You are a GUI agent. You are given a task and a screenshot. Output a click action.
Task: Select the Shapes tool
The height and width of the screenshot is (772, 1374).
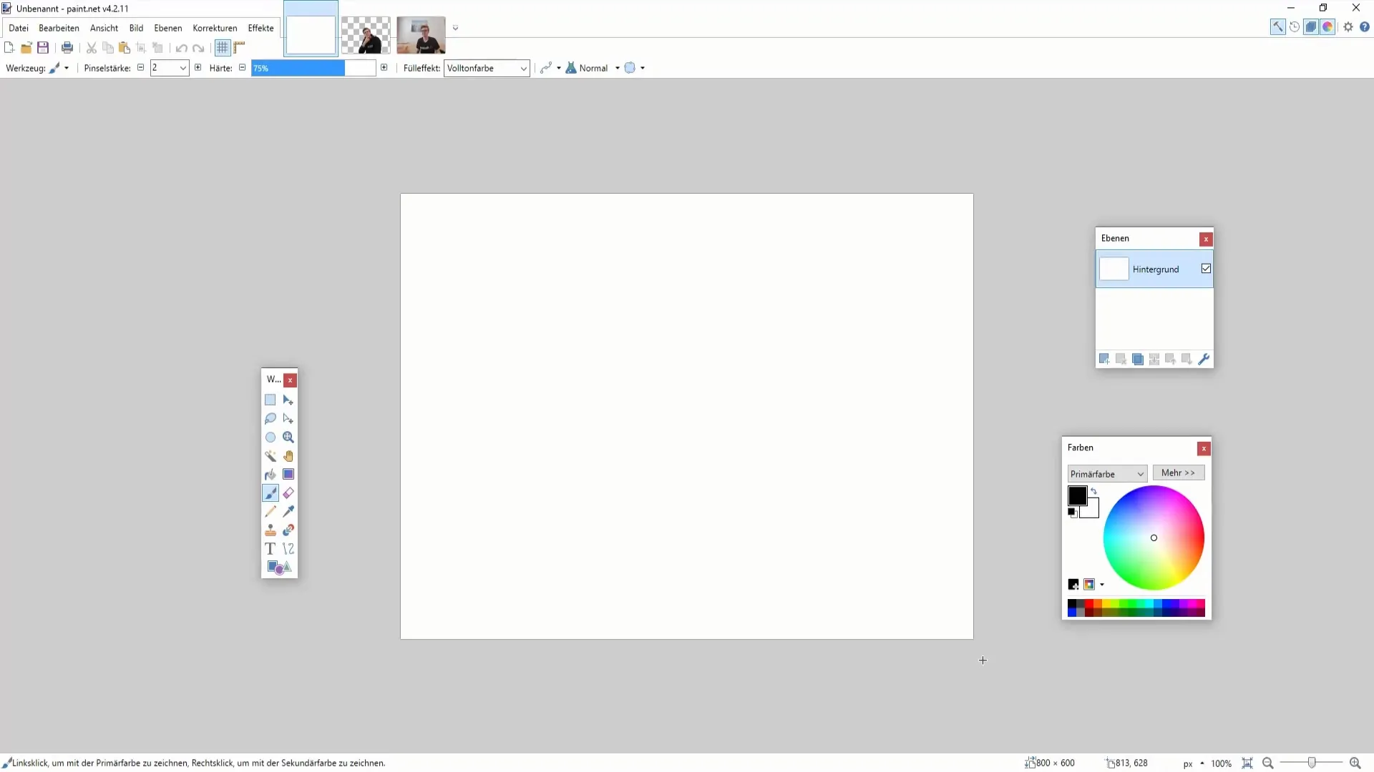pos(279,568)
